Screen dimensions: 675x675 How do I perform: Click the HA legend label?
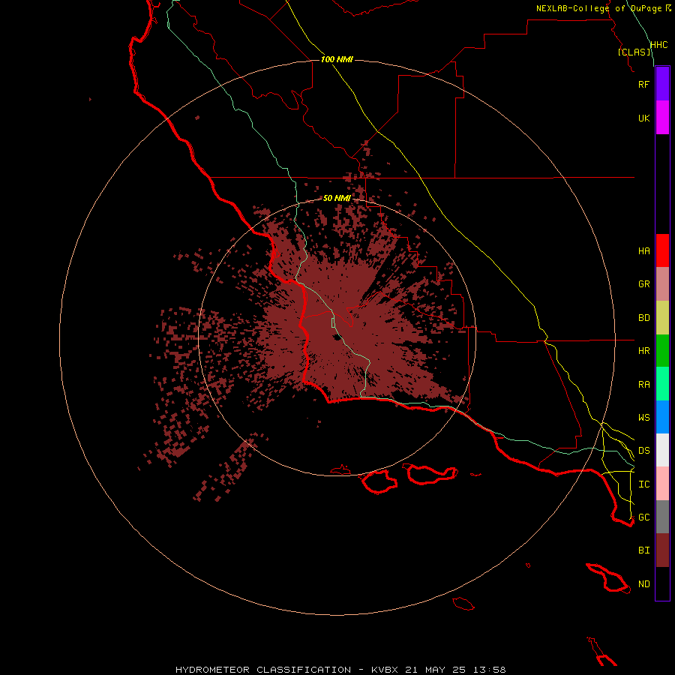(x=643, y=251)
